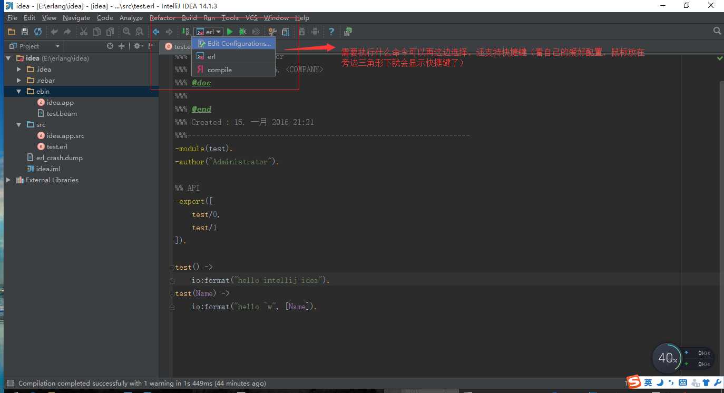Click the Undo arrow in toolbar
724x393 pixels.
click(x=54, y=32)
